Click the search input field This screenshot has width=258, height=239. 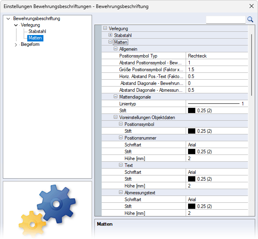[x=225, y=19]
